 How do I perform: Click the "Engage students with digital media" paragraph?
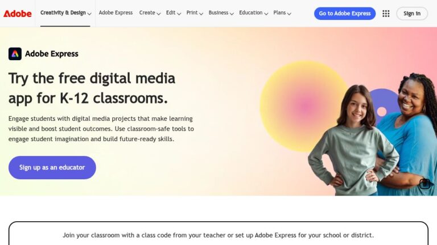[x=101, y=129]
